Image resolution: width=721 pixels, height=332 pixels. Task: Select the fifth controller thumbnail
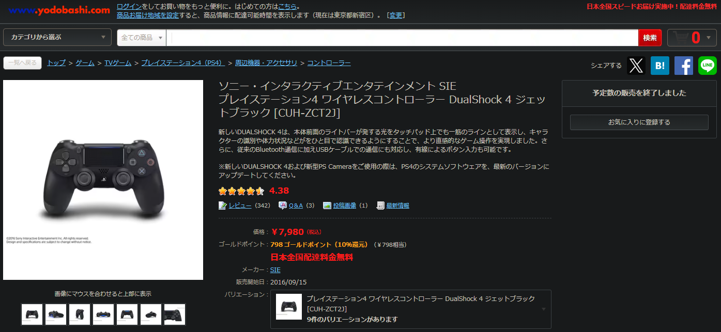(x=127, y=314)
